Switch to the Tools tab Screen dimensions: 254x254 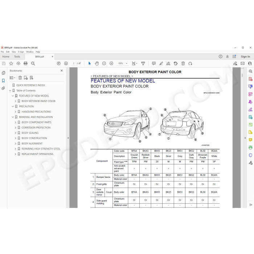(17, 57)
